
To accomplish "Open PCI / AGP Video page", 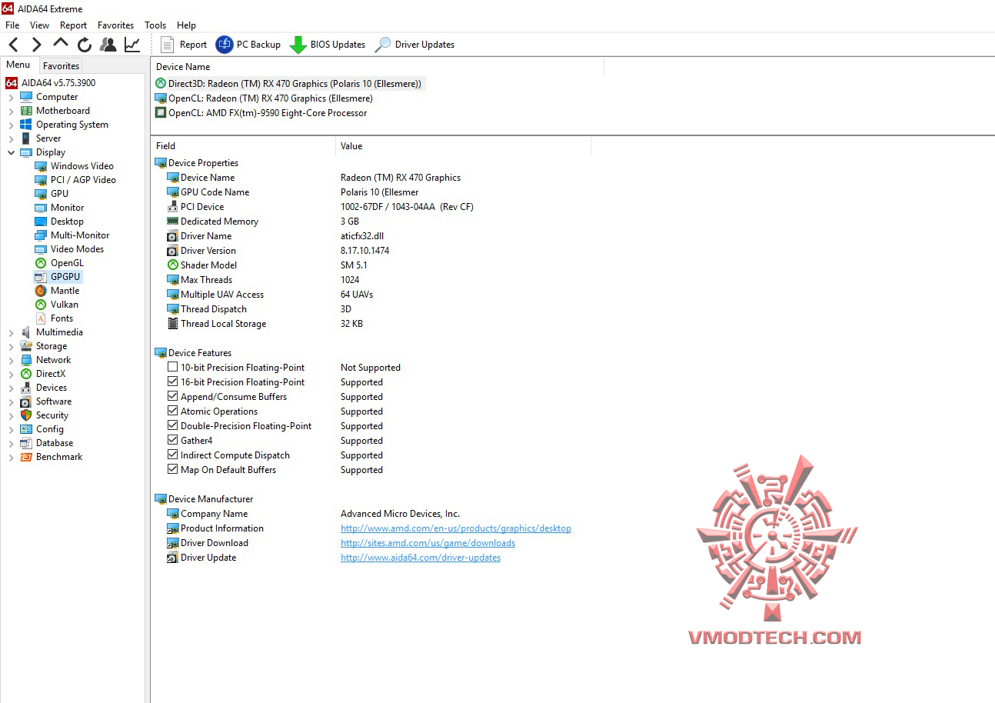I will point(75,180).
